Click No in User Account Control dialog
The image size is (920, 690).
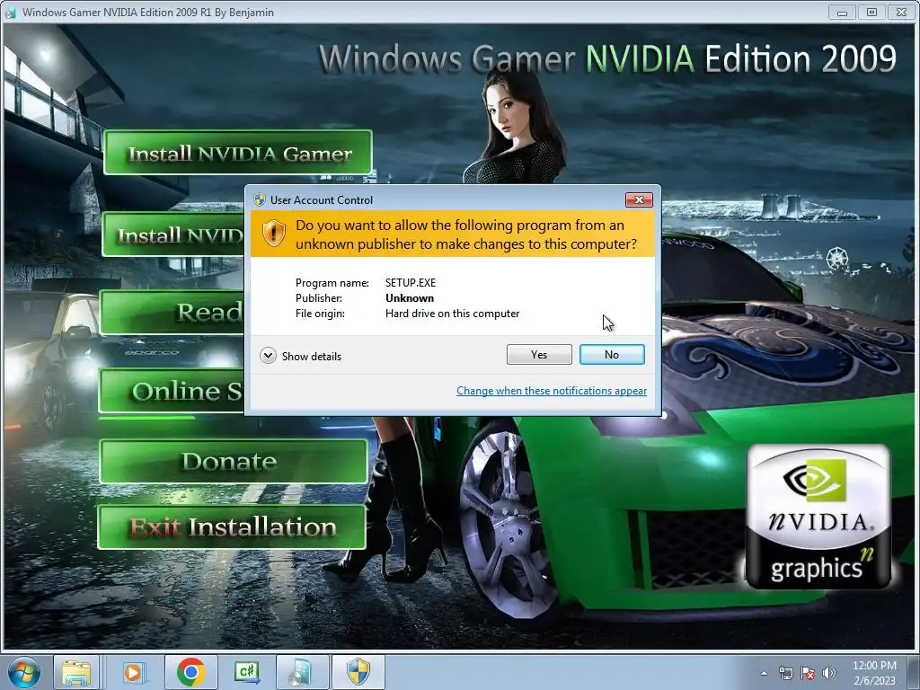click(611, 354)
